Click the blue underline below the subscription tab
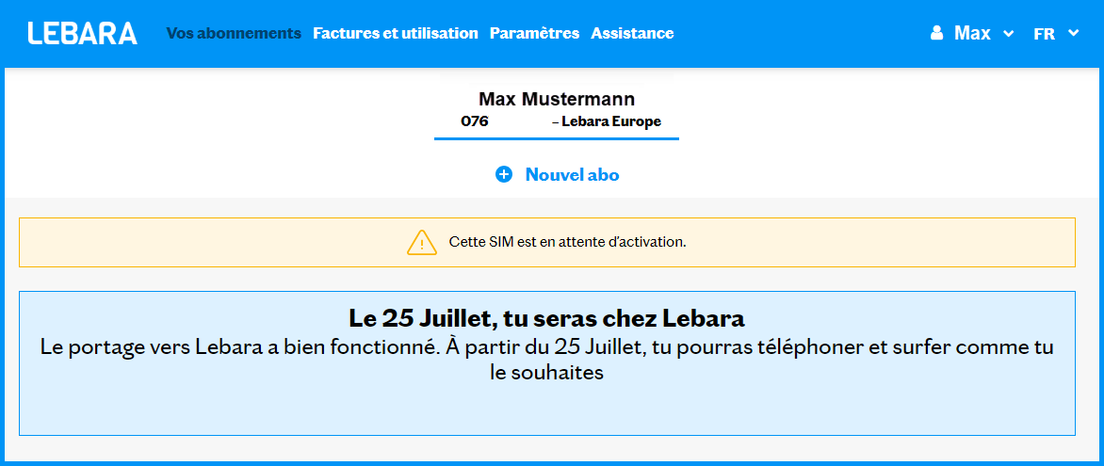 (x=557, y=138)
